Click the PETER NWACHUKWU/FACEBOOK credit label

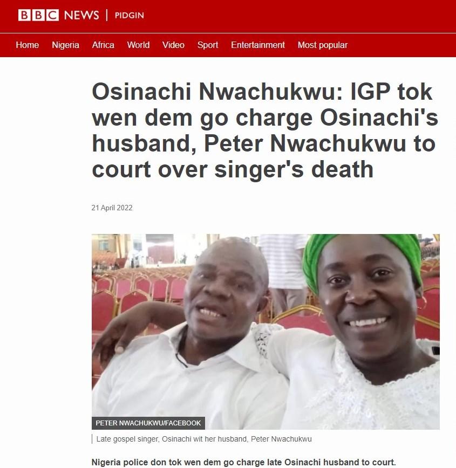coord(148,423)
